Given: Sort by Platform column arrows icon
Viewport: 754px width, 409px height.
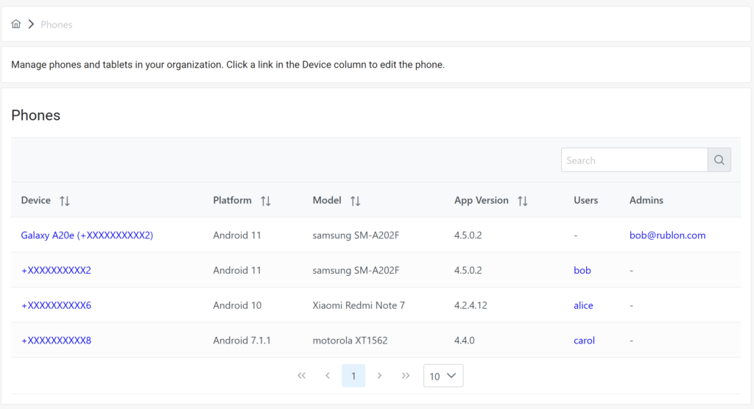Looking at the screenshot, I should [266, 201].
